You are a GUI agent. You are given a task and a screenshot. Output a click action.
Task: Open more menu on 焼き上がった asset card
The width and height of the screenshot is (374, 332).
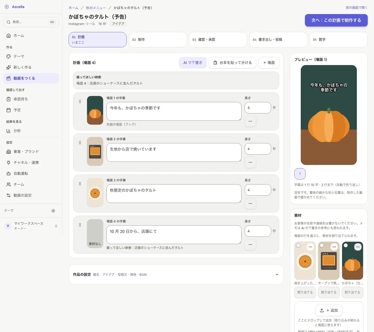point(310,247)
